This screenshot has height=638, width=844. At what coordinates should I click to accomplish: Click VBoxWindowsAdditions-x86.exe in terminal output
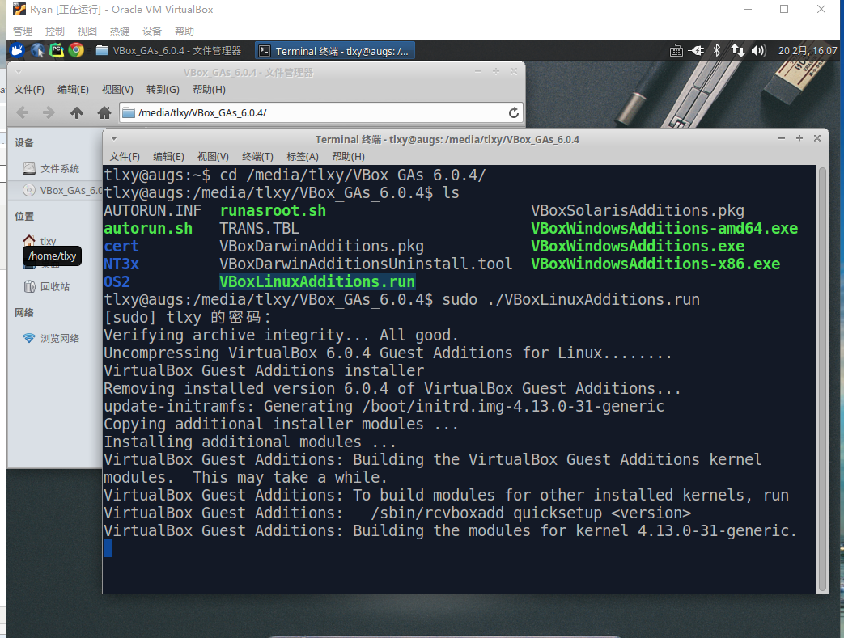click(655, 264)
